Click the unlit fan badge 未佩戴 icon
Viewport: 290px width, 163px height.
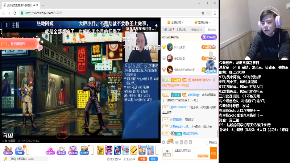pyautogui.click(x=167, y=153)
